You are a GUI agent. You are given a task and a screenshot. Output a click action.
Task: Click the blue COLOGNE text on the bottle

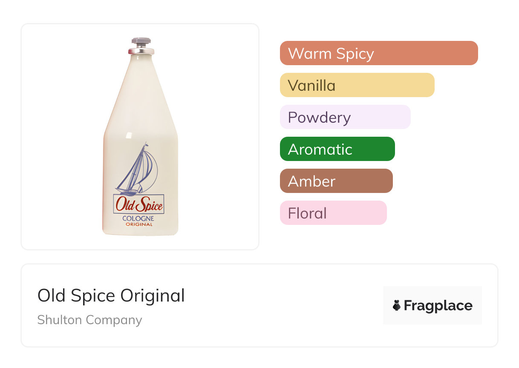coord(138,218)
